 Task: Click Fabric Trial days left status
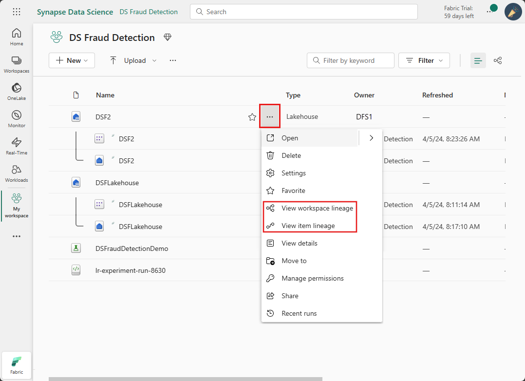[x=459, y=12]
